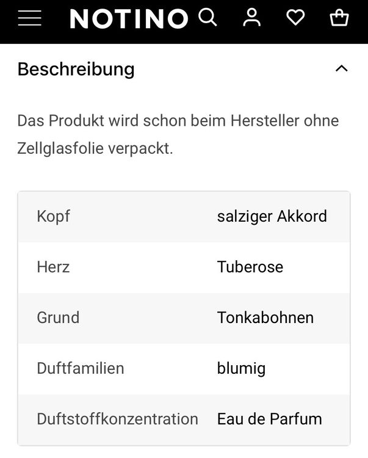Click the word Zellglasfolie in description
This screenshot has height=458, width=368.
pos(60,148)
